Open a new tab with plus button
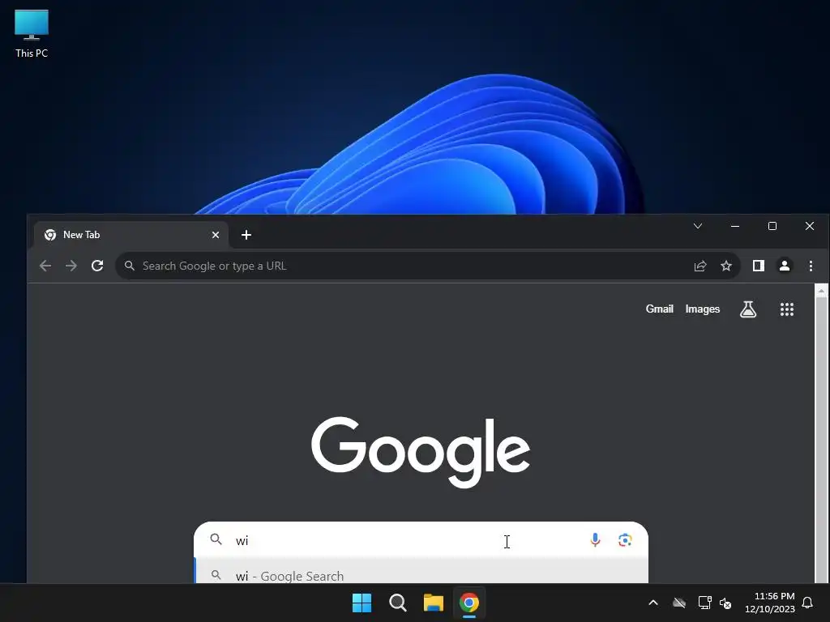 pyautogui.click(x=246, y=235)
